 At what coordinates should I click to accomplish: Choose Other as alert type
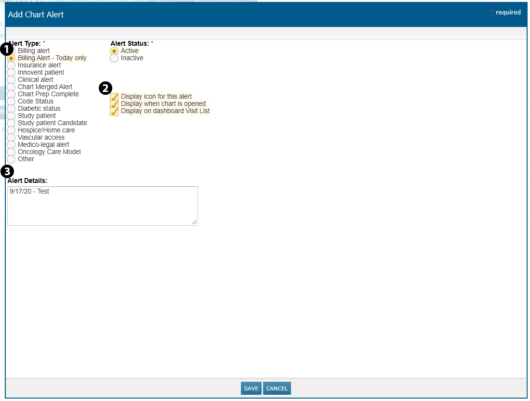tap(11, 159)
